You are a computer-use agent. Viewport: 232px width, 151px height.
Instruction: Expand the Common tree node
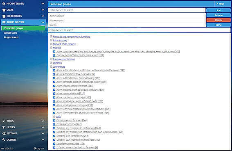tap(51, 63)
